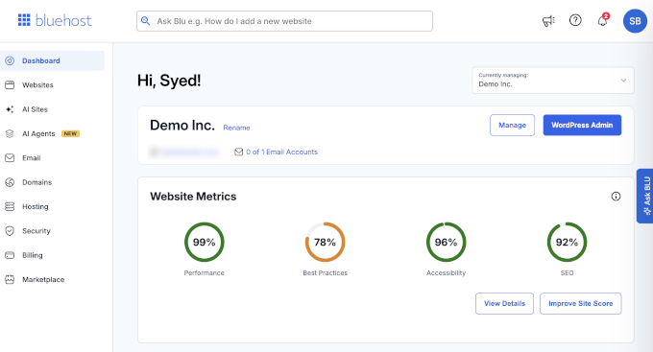Click the WordPress Admin button
This screenshot has width=653, height=352.
coord(582,125)
